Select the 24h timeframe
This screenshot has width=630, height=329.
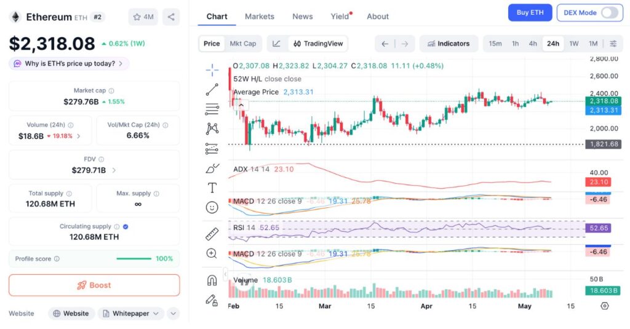click(x=553, y=44)
